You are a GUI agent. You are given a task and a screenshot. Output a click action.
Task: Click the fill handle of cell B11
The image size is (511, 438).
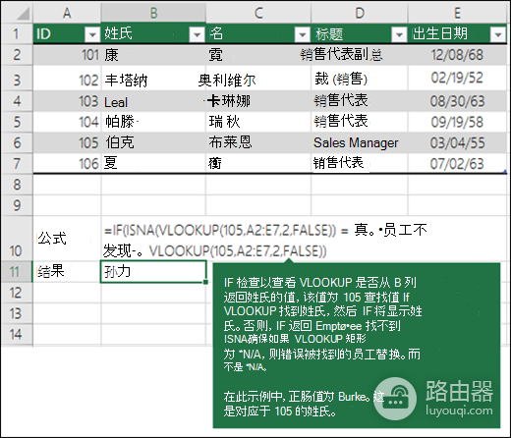[x=205, y=282]
